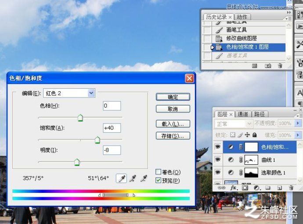Create a new layer in Layers panel
Viewport: 303px width, 224px height.
click(x=279, y=188)
